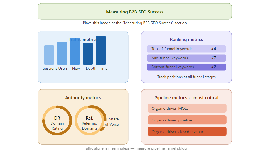This screenshot has width=277, height=156.
Task: Click the DR Domain Rating donut gauge
Action: [x=57, y=120]
